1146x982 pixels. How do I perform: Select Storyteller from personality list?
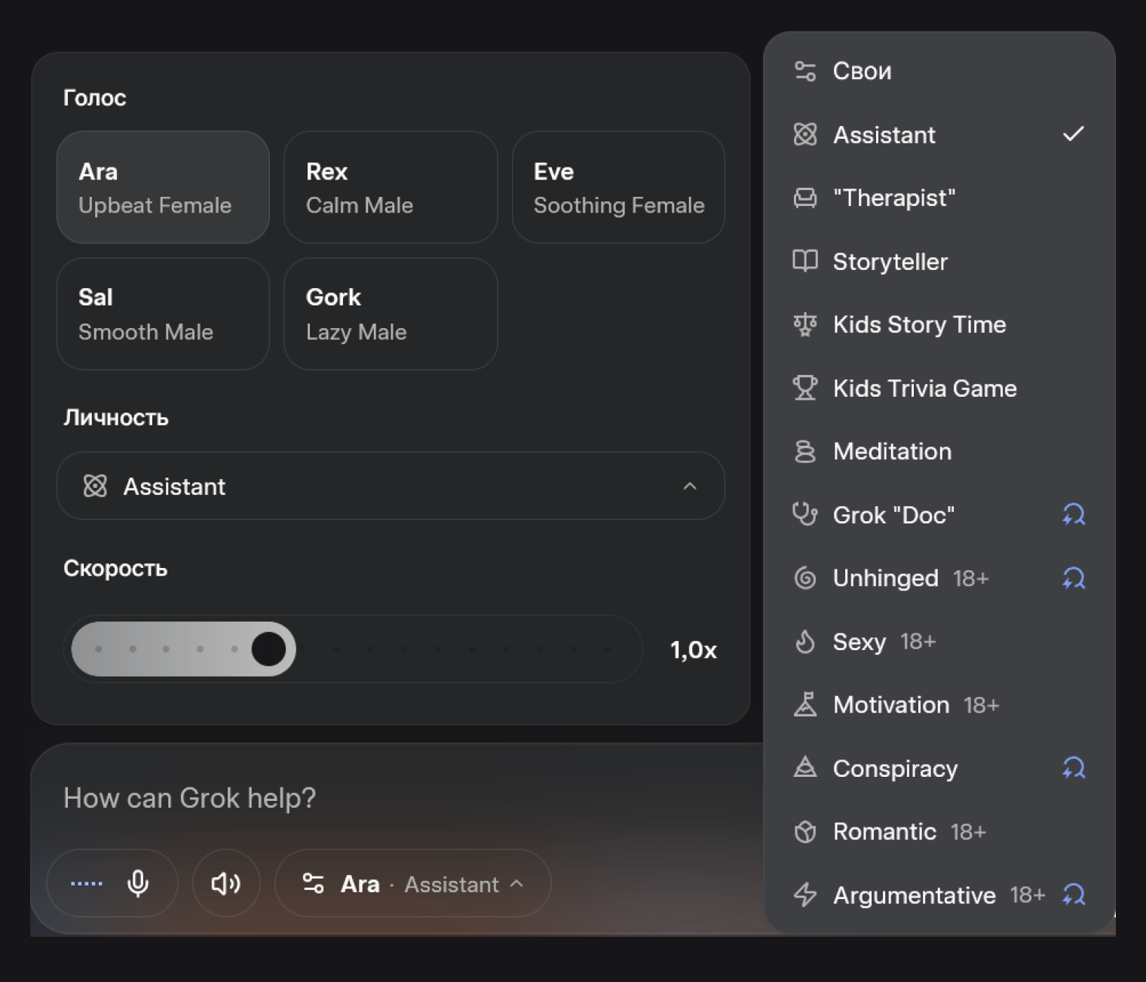(x=890, y=262)
